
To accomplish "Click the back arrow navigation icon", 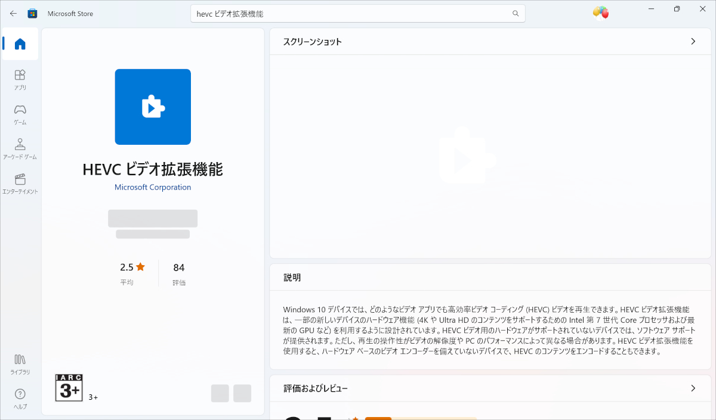I will (x=13, y=13).
